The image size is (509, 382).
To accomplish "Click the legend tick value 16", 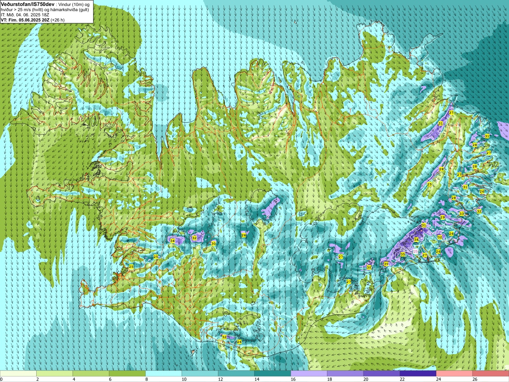I will (x=293, y=379).
